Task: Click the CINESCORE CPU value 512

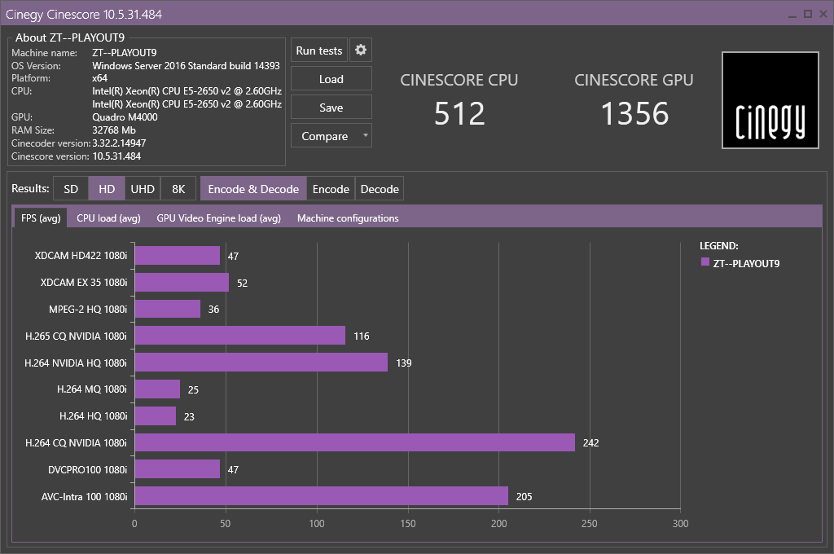Action: coord(459,114)
